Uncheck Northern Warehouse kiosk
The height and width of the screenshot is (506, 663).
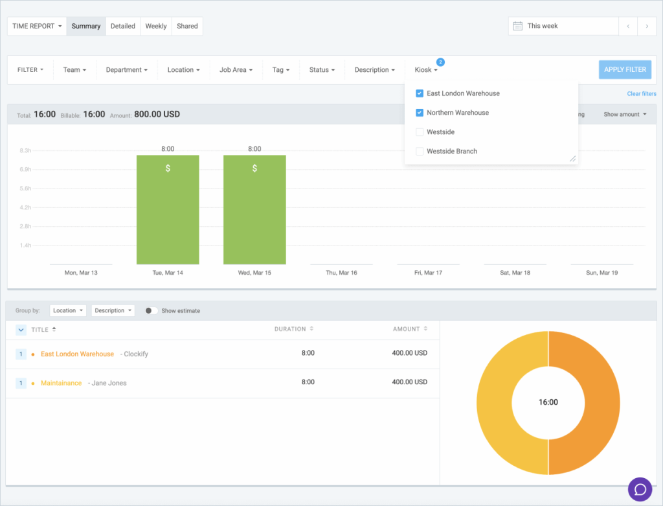coord(420,113)
